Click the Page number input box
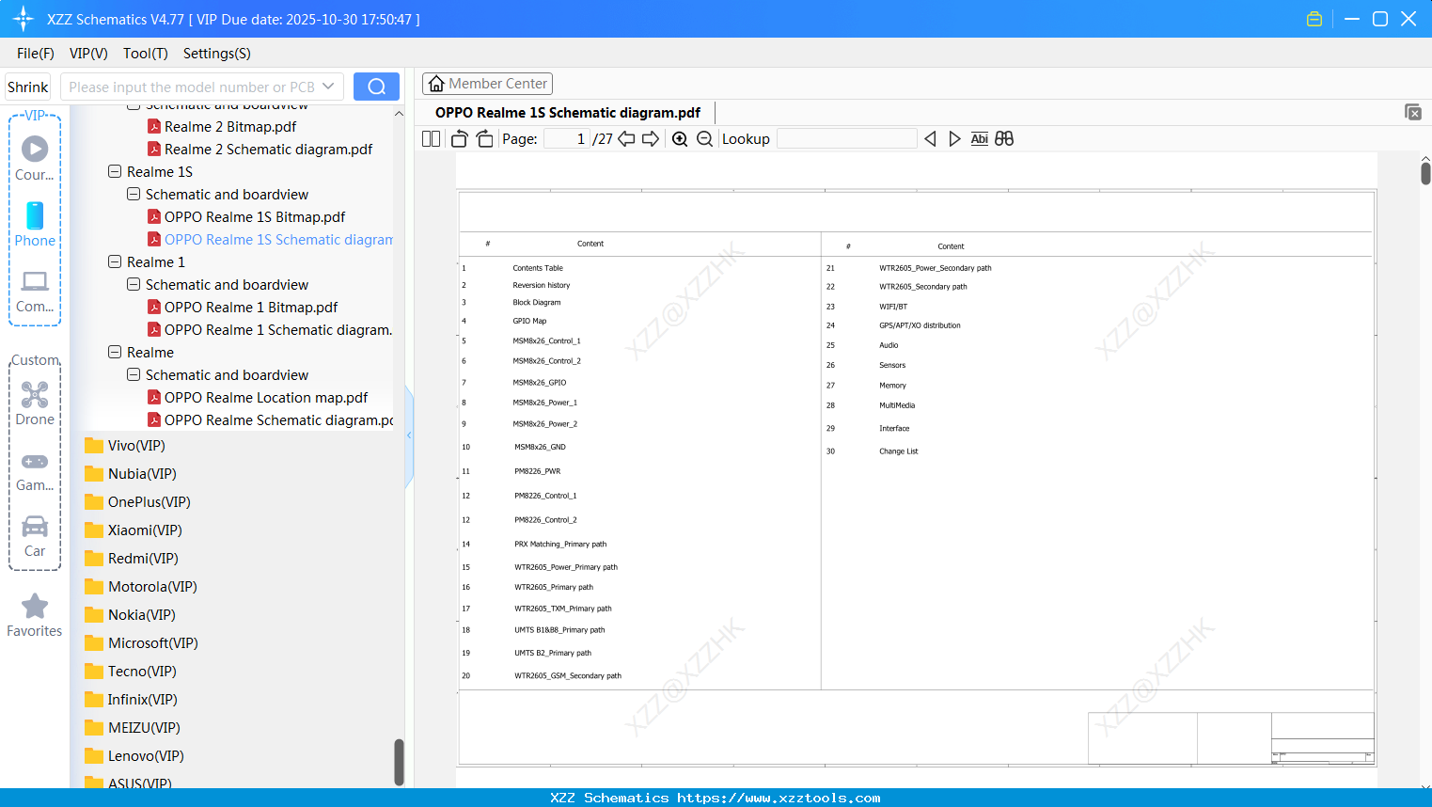 click(567, 139)
